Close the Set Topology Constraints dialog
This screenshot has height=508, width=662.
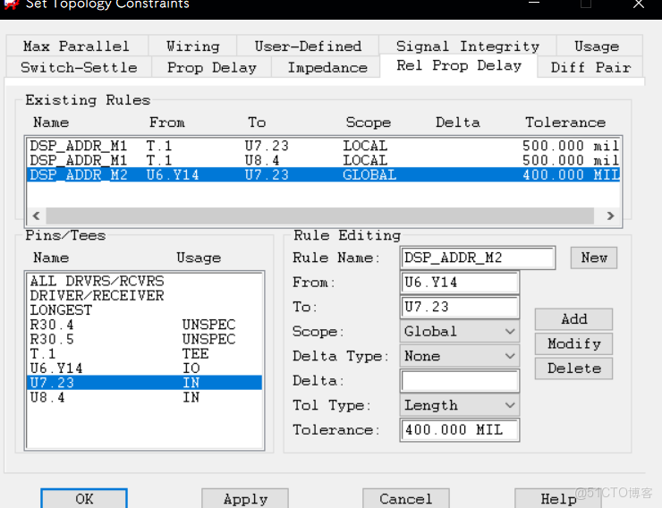[639, 4]
